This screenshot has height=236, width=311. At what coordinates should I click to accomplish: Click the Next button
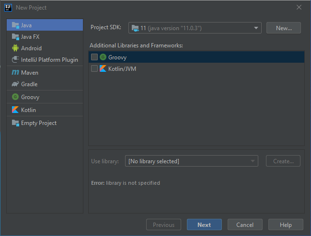(x=204, y=225)
